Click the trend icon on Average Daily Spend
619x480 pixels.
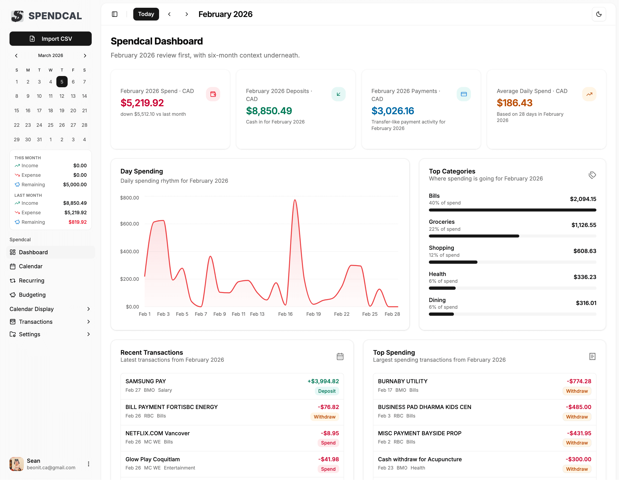pos(589,94)
